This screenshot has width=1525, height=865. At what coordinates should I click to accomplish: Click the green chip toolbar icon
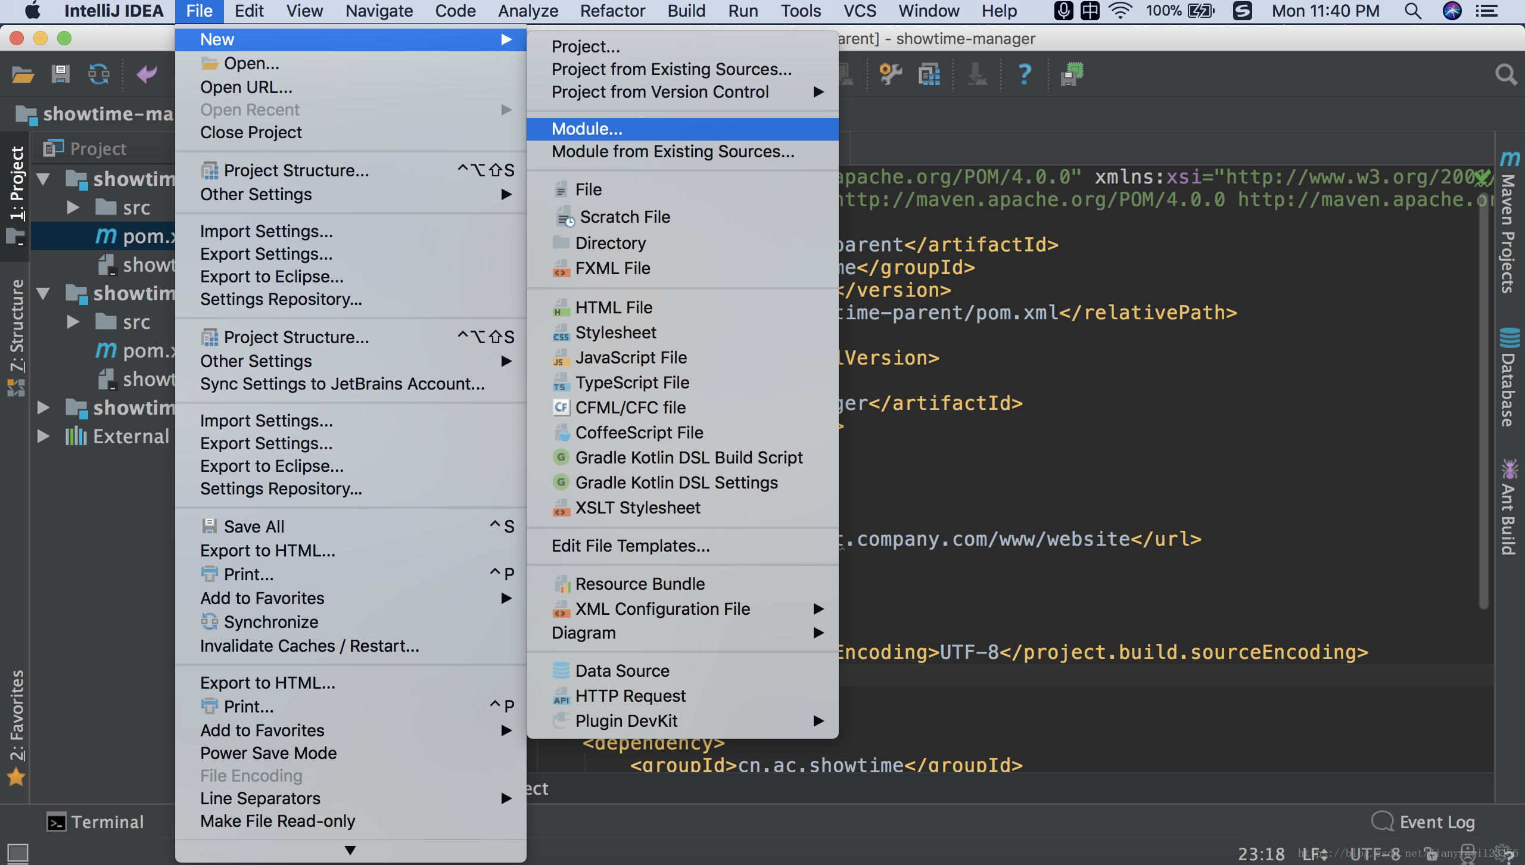1072,74
